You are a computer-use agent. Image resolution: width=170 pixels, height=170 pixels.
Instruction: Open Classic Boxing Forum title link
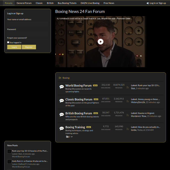click(x=79, y=99)
